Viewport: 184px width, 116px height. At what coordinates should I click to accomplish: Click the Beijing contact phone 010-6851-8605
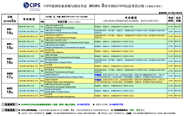coord(143,113)
